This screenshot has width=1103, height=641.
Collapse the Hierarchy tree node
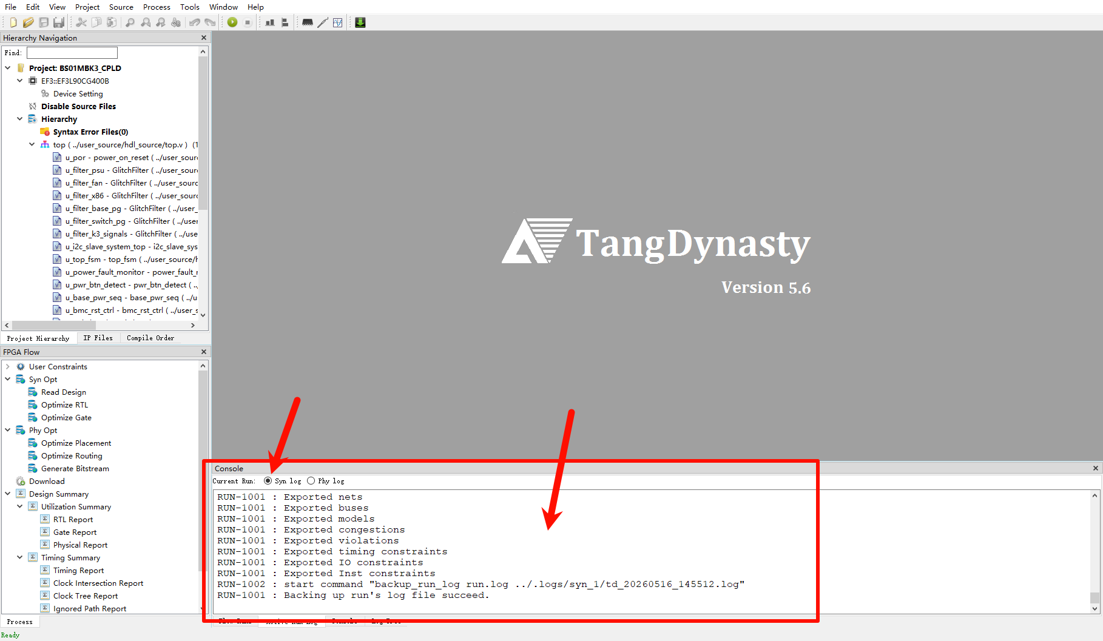(20, 119)
